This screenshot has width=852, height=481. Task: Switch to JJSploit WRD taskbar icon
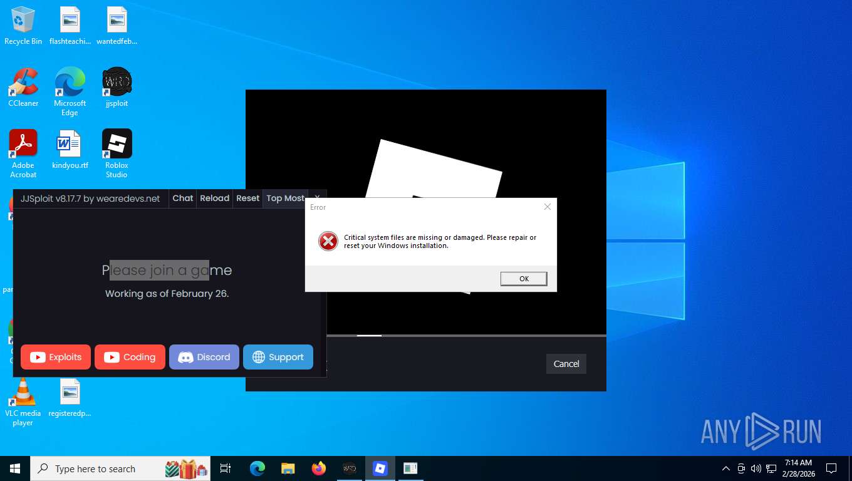(x=350, y=468)
